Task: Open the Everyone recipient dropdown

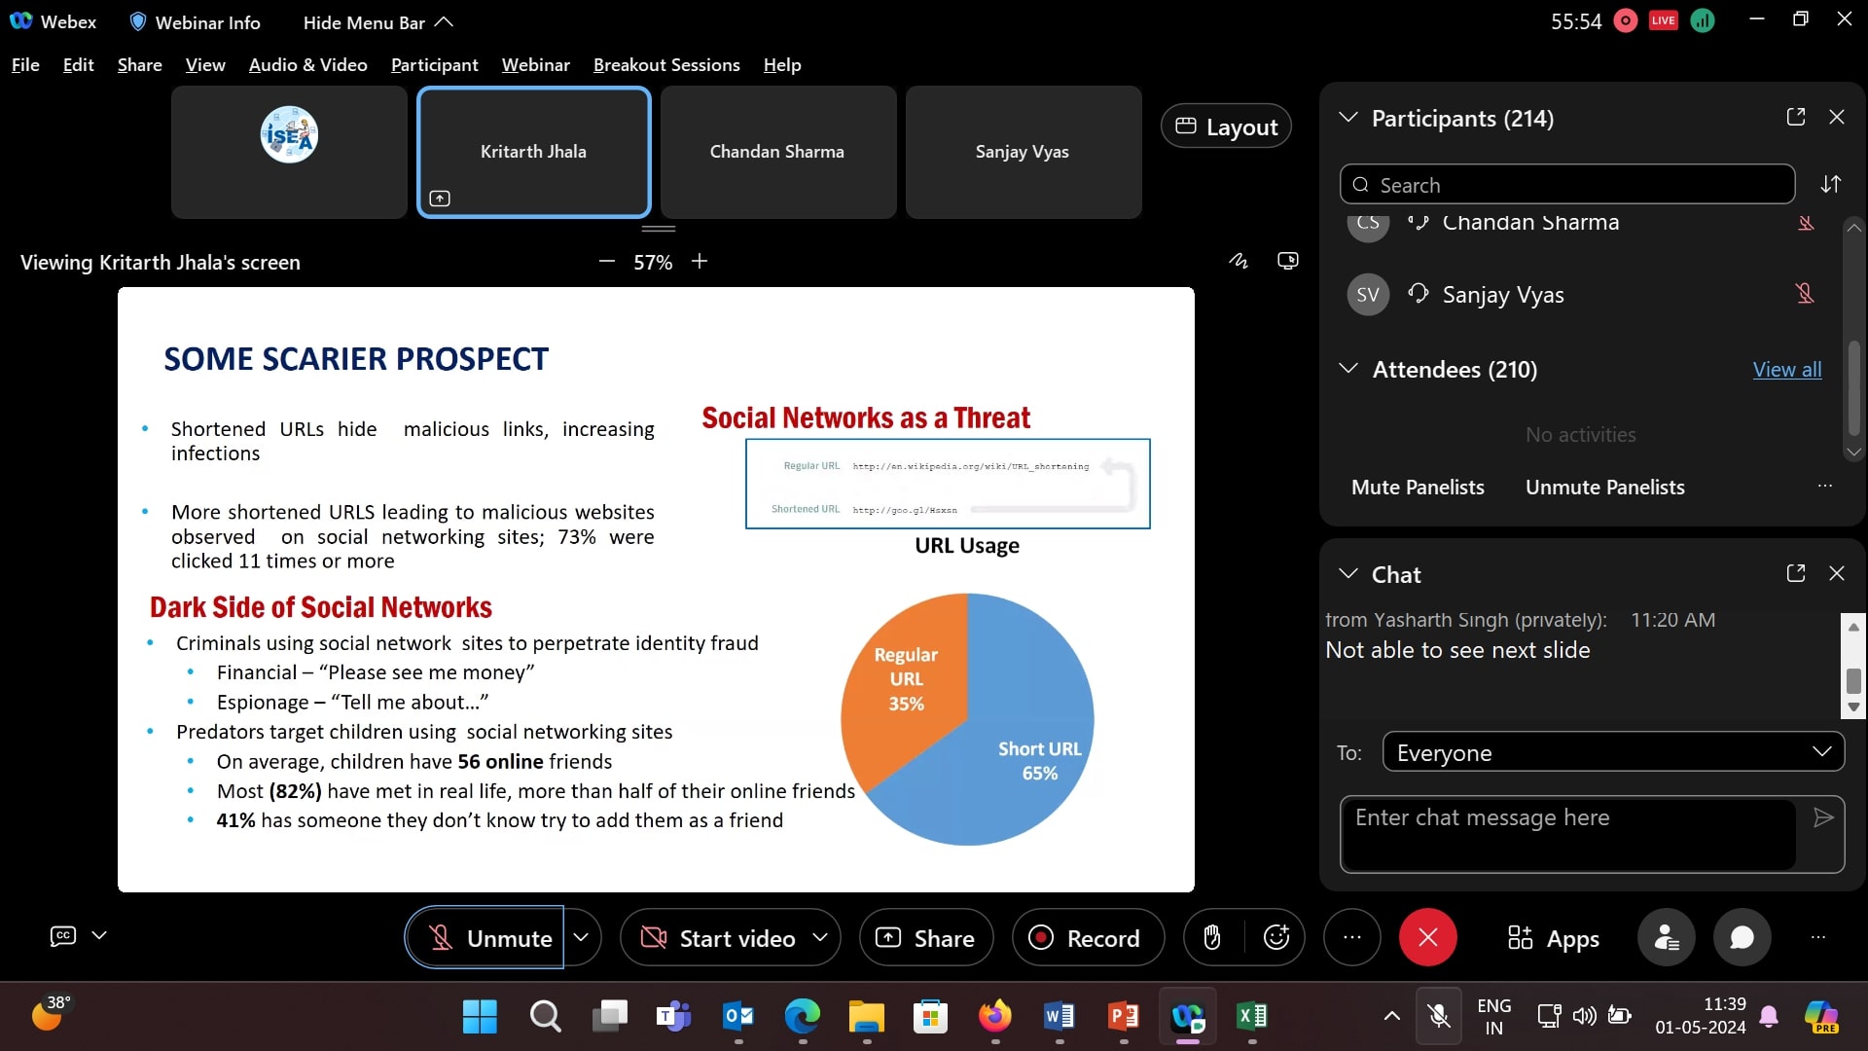Action: pyautogui.click(x=1612, y=752)
